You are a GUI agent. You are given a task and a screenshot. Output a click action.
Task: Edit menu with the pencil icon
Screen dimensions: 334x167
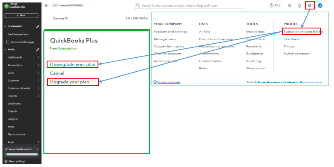(38, 50)
